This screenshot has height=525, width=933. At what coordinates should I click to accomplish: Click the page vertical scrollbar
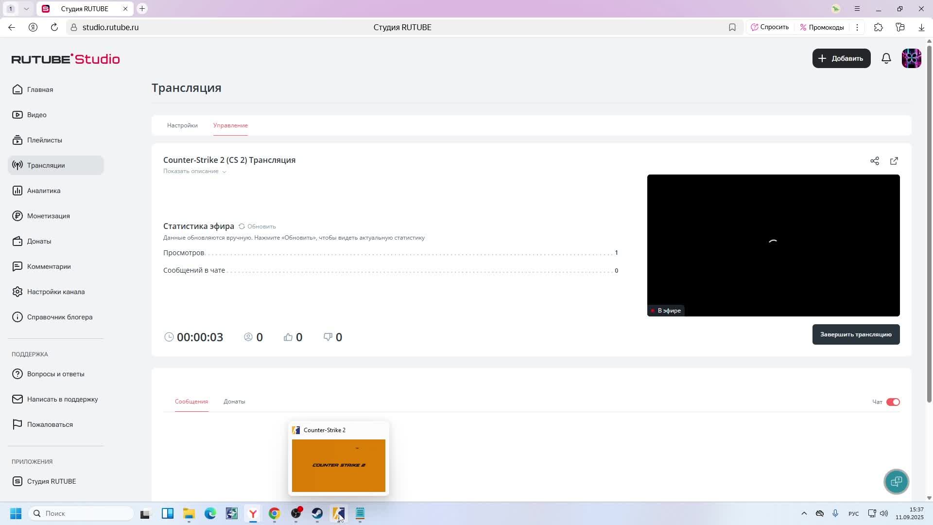click(x=929, y=224)
